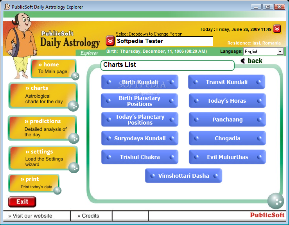Click the Select Dropdown to Change Person label

click(149, 34)
